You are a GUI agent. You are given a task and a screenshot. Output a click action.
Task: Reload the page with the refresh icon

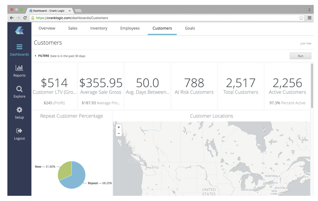25,18
